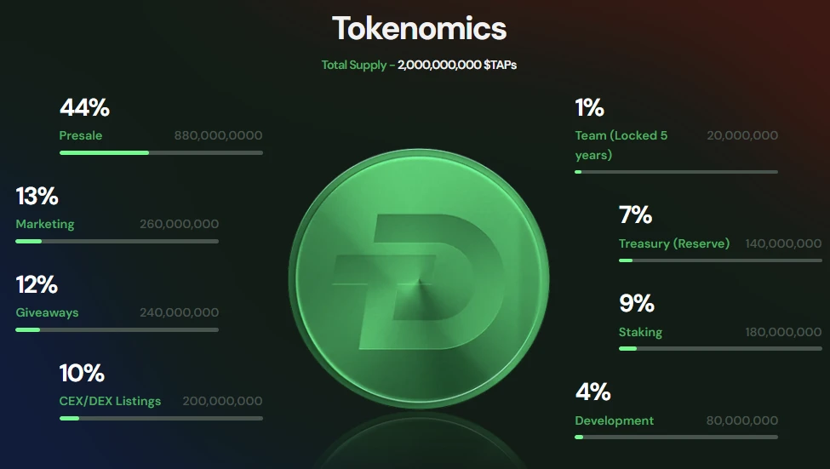The height and width of the screenshot is (469, 830).
Task: Click the Giveaways label text
Action: [x=47, y=312]
